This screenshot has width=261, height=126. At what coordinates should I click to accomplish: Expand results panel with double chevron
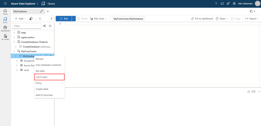[x=259, y=91]
